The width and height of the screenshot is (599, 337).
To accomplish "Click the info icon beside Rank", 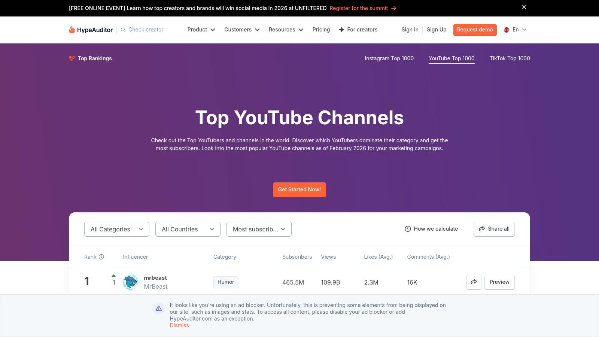I will click(101, 257).
